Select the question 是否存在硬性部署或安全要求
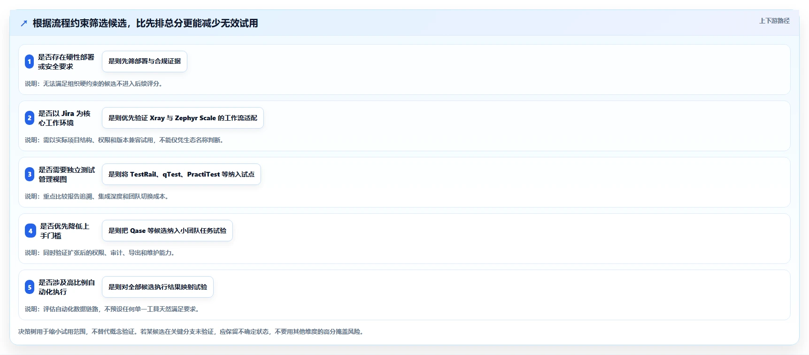Viewport: 809px width, 355px height. coord(66,62)
